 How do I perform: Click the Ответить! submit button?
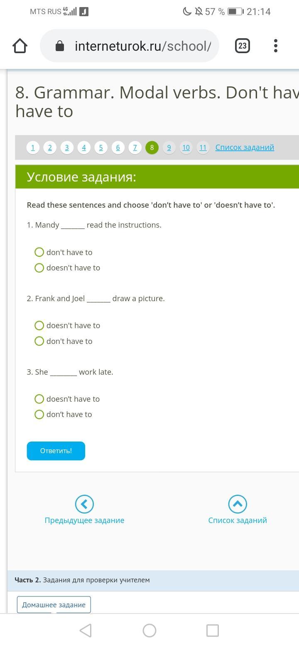coord(56,451)
